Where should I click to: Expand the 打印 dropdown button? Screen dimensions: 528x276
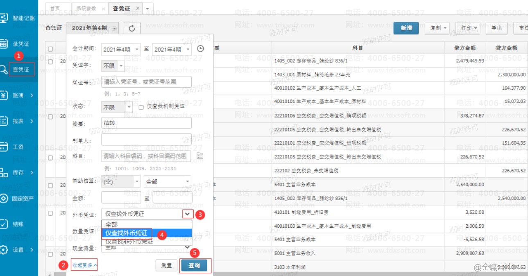click(x=467, y=28)
